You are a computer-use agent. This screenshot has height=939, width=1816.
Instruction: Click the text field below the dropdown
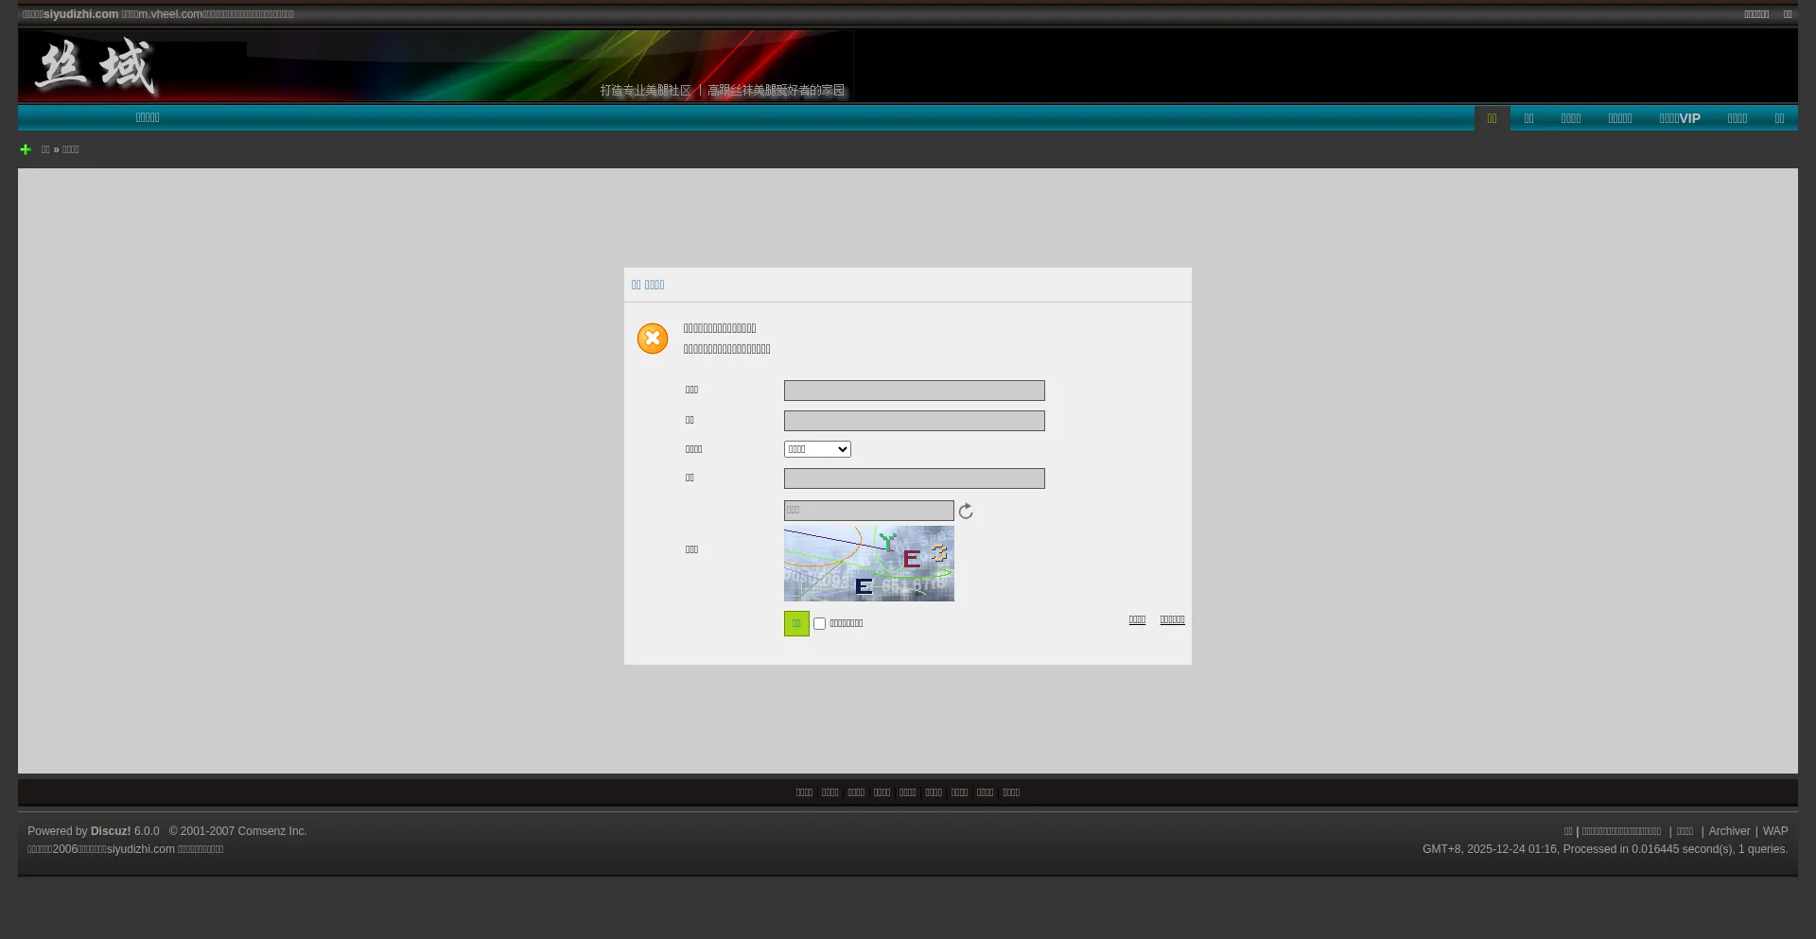click(x=914, y=478)
